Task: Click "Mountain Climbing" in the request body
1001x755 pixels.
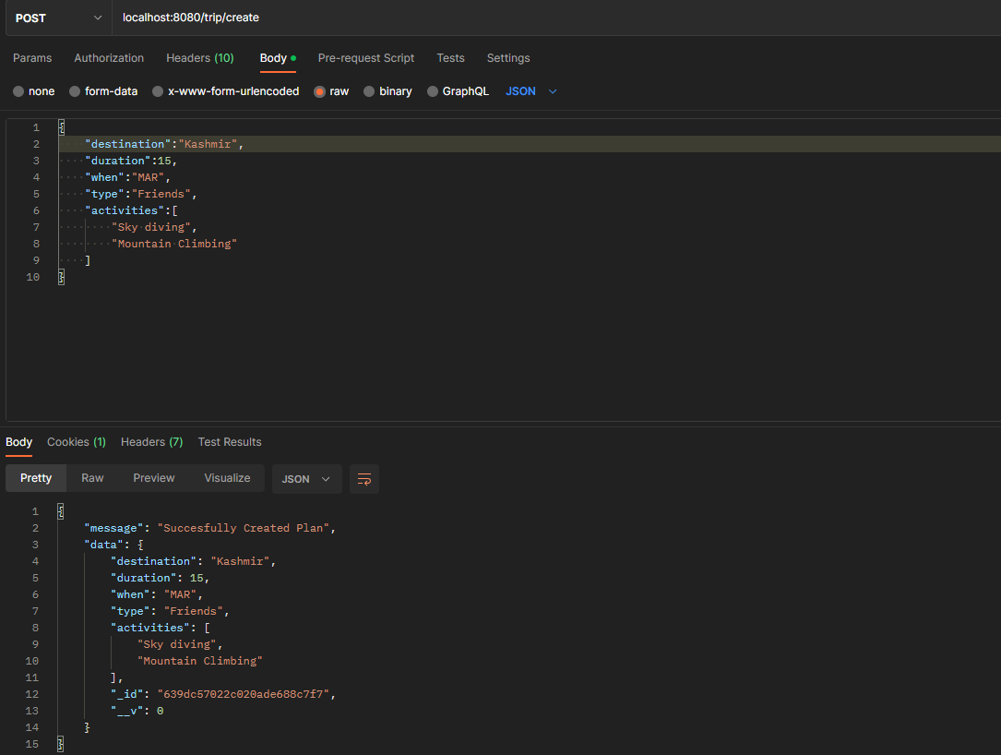Action: point(174,244)
